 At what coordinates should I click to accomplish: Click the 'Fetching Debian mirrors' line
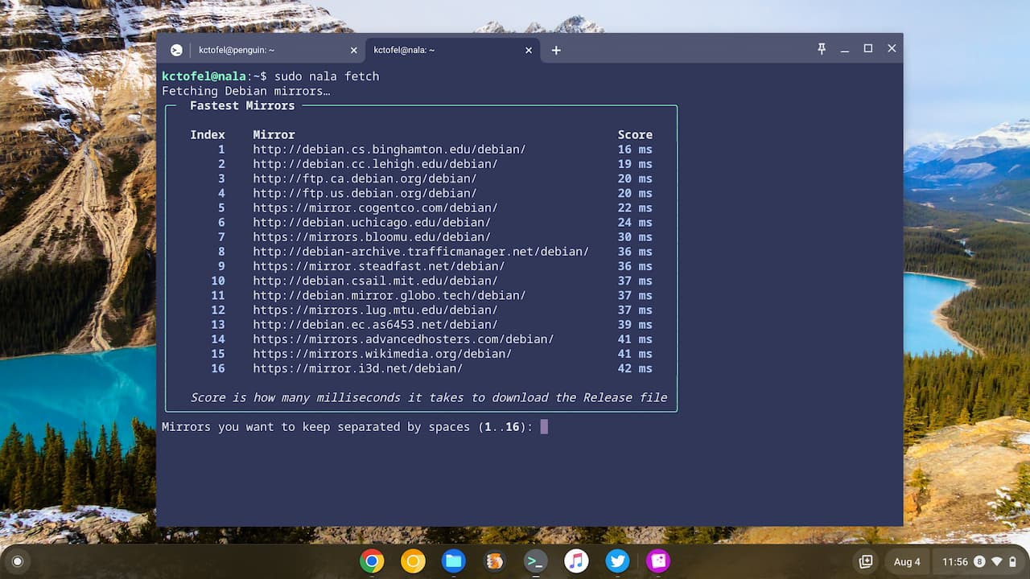[245, 91]
